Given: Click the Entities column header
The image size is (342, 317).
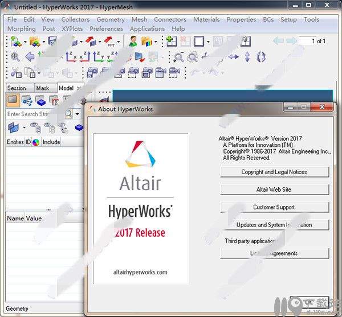Looking at the screenshot, I should pos(15,142).
